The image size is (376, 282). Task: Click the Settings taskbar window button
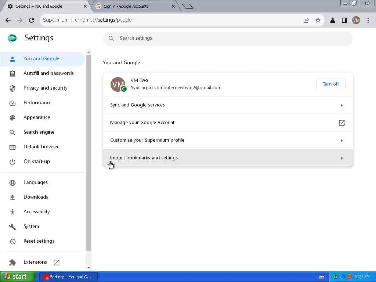click(x=68, y=277)
